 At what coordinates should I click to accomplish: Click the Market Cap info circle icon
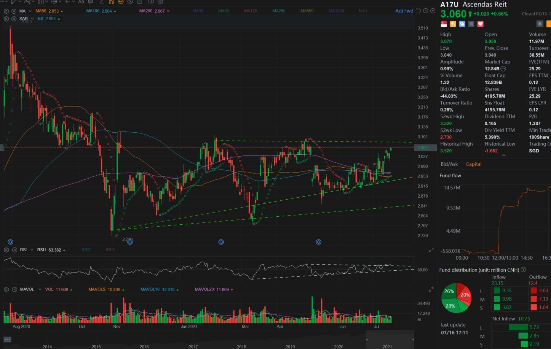tap(503, 69)
